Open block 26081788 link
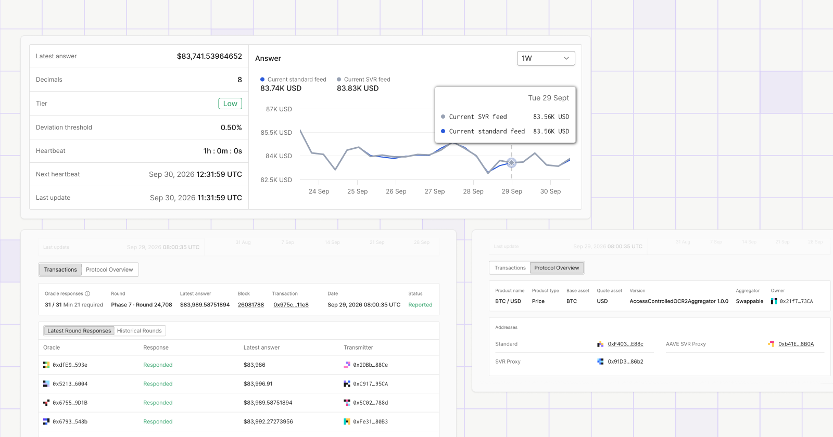Viewport: 833px width, 437px height. click(x=251, y=305)
